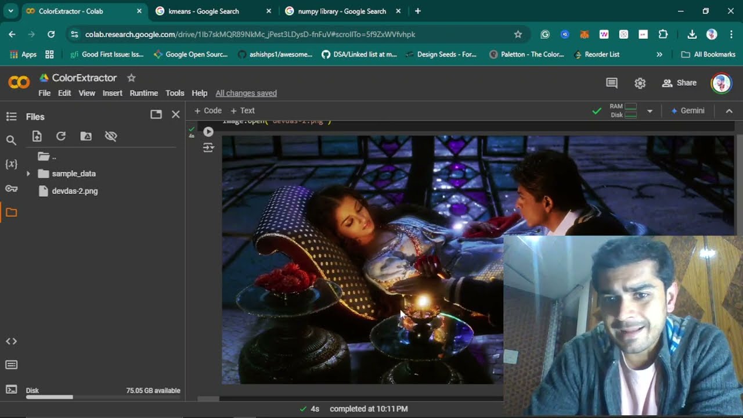This screenshot has width=743, height=418.
Task: Open the Command palette icon
Action: pos(11,365)
